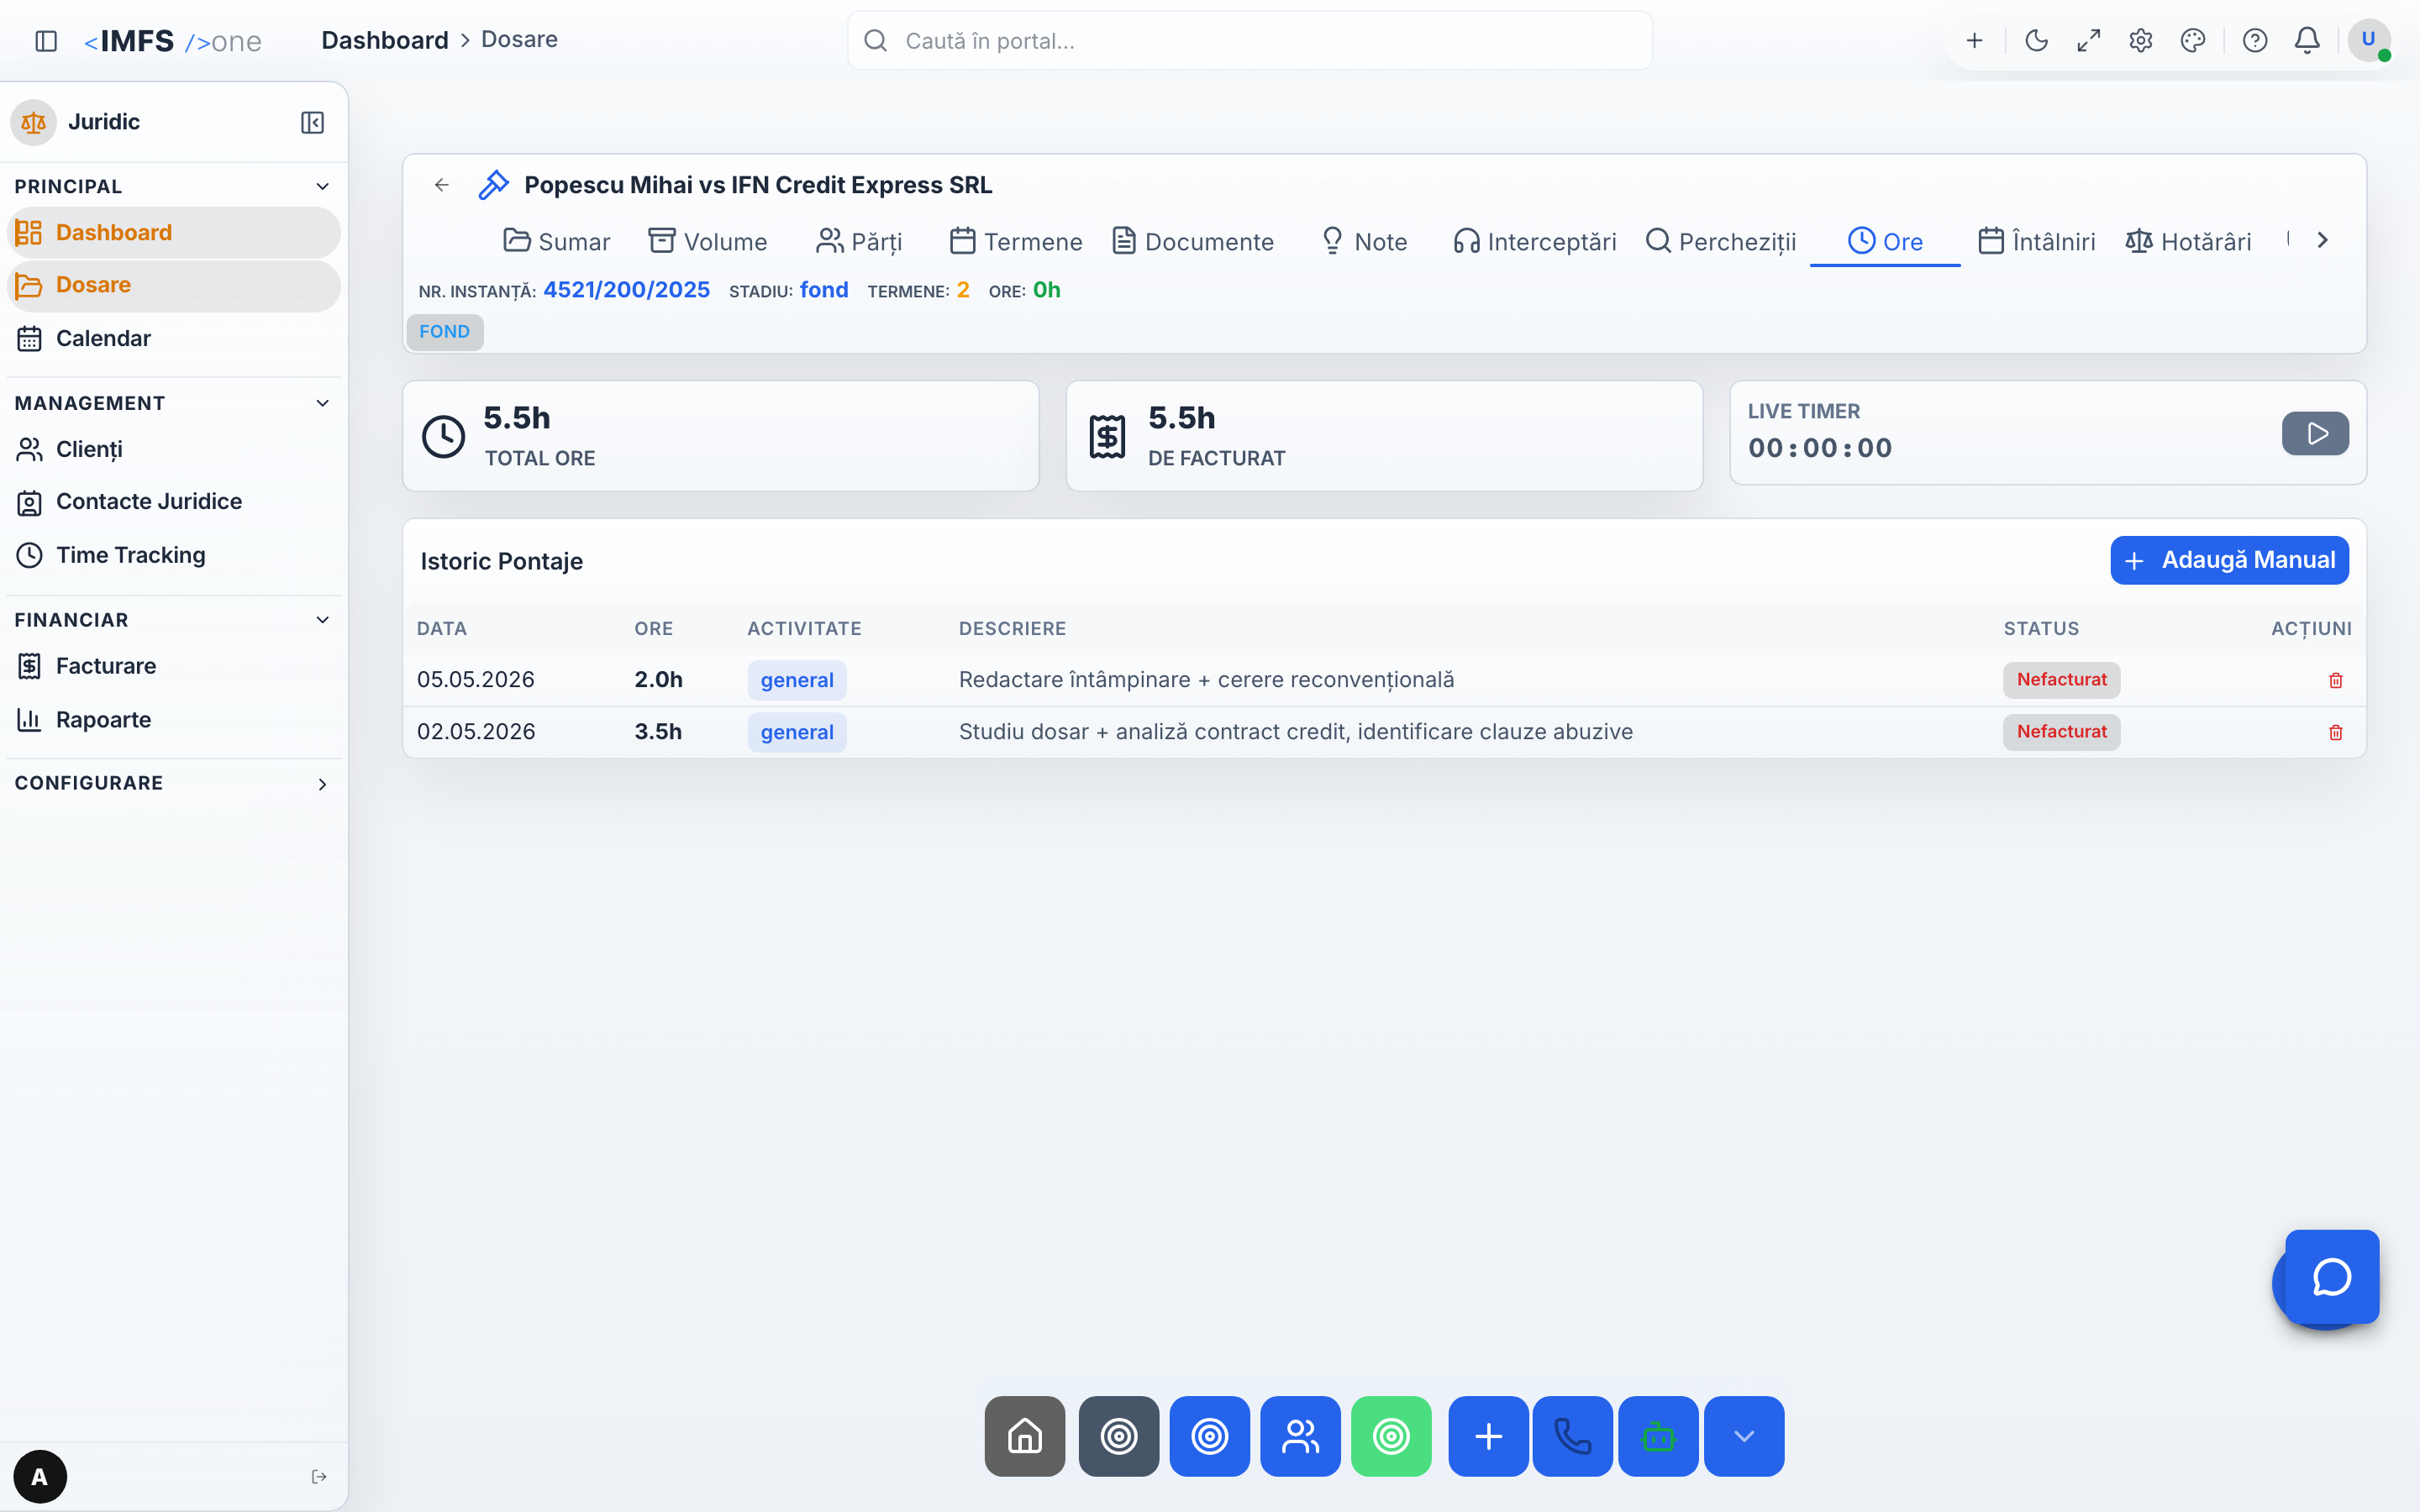2420x1512 pixels.
Task: Open theme palette icon
Action: point(2193,41)
